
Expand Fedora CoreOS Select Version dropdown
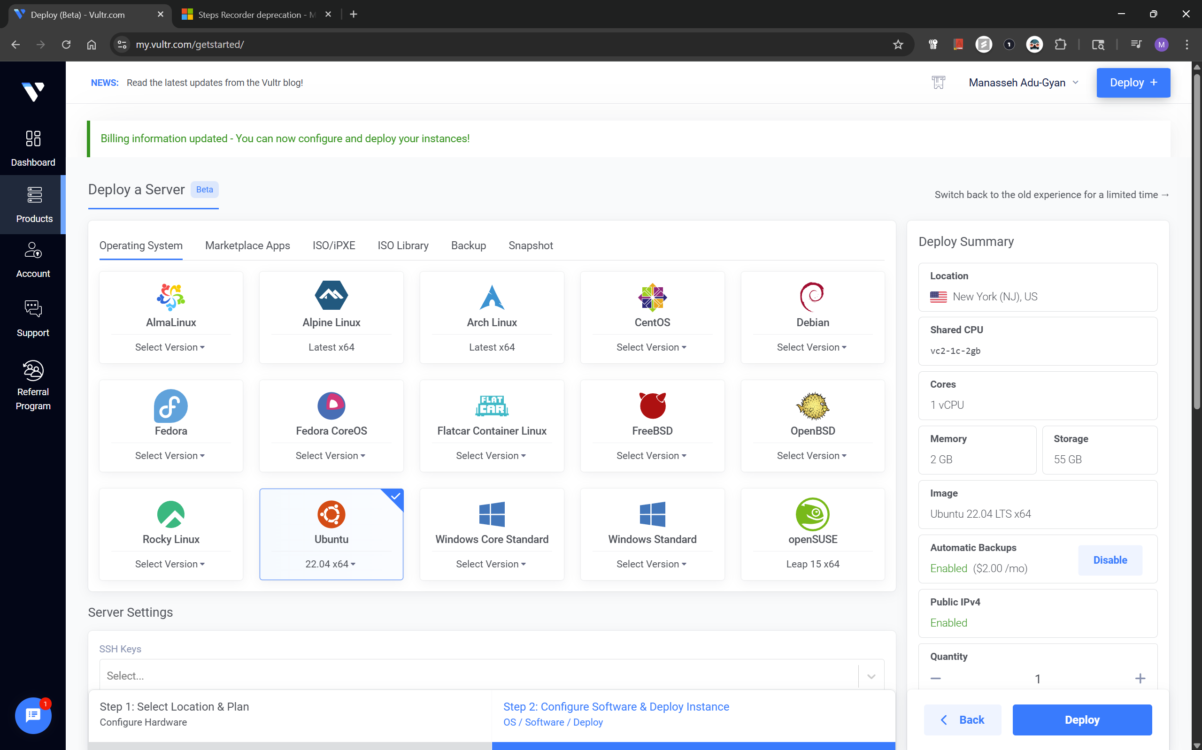point(331,455)
